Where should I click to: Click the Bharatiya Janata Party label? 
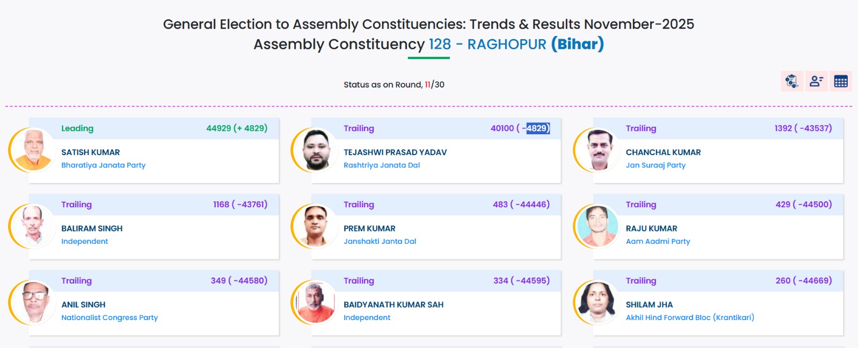[103, 165]
